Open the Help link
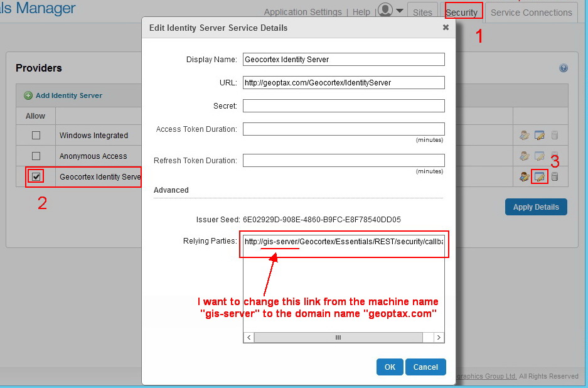588x388 pixels. tap(361, 12)
